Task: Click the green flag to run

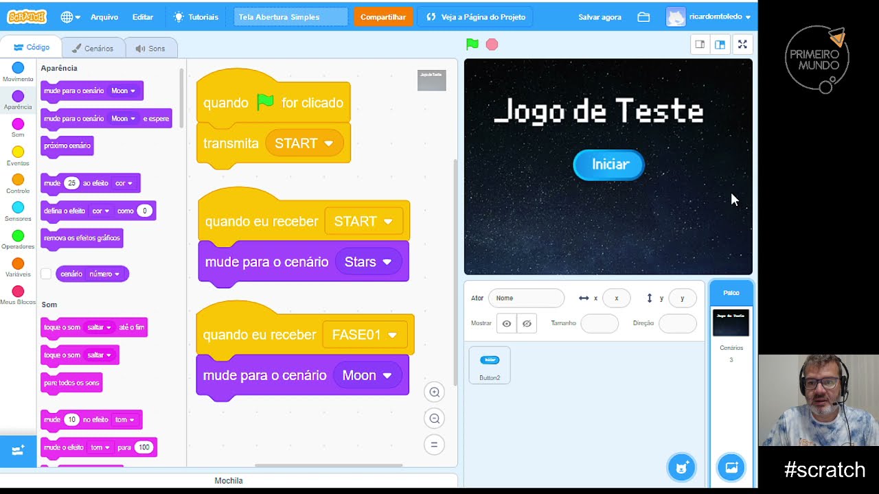Action: (x=472, y=45)
